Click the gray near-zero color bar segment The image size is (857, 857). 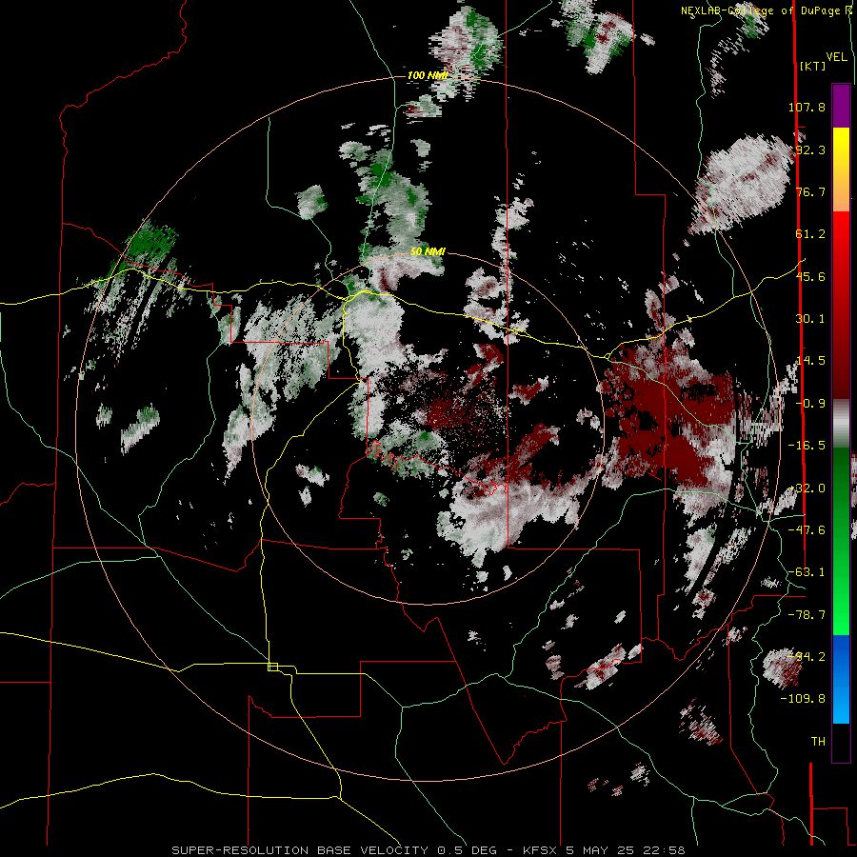click(841, 424)
